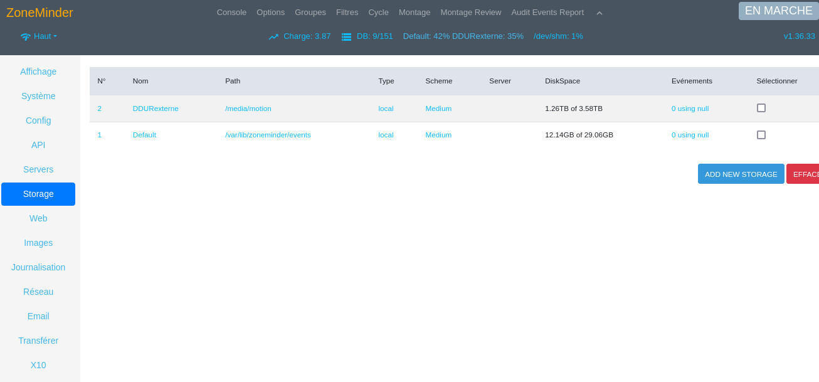Image resolution: width=819 pixels, height=382 pixels.
Task: Open the Default storage name link
Action: [144, 135]
